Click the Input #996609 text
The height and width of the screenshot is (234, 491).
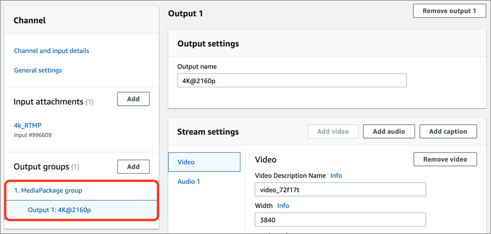[x=33, y=135]
